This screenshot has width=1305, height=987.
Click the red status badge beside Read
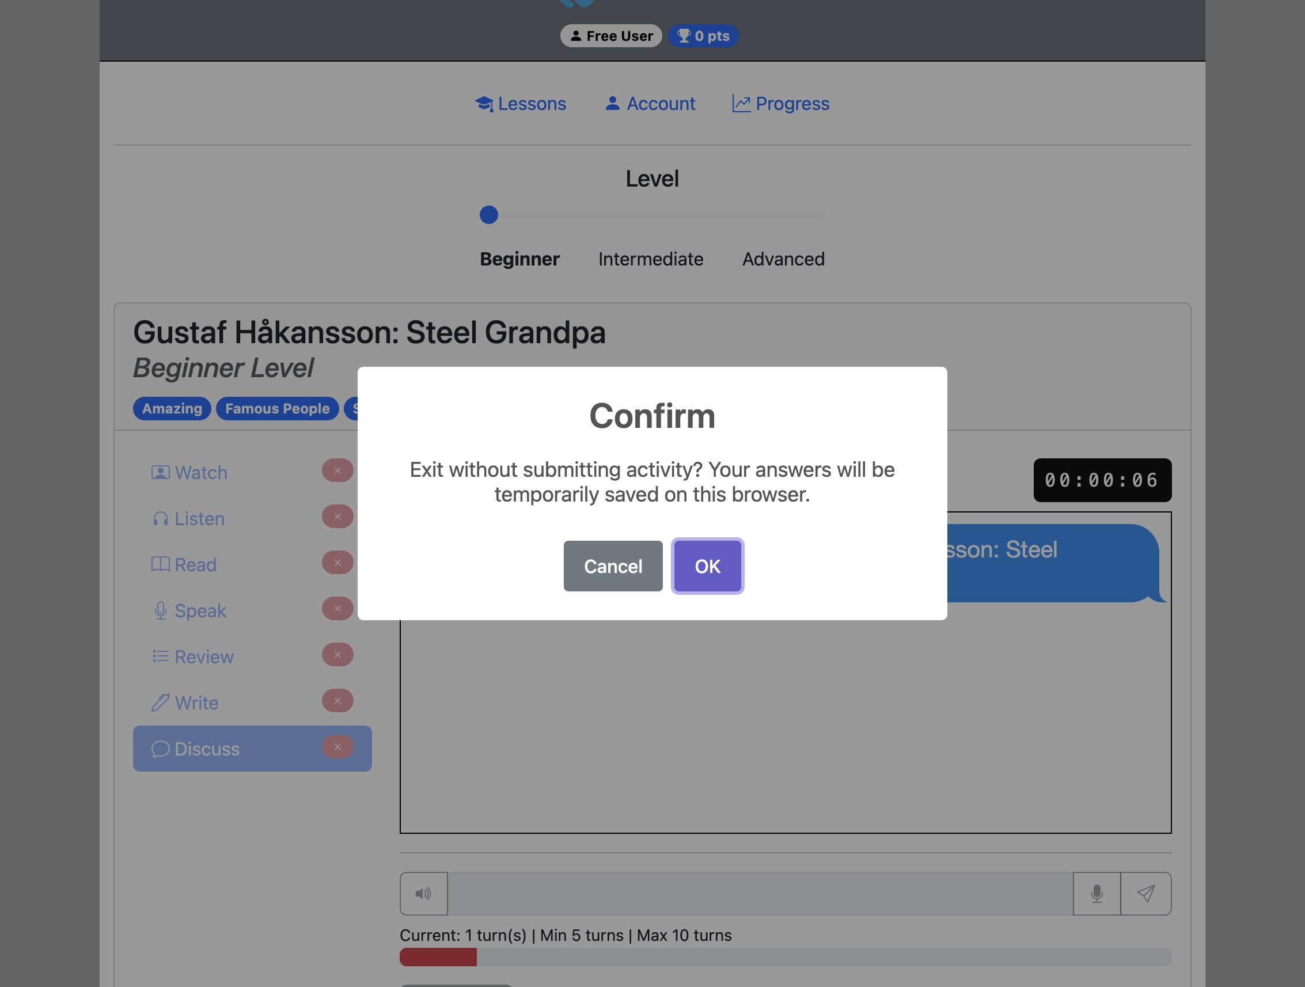[337, 562]
